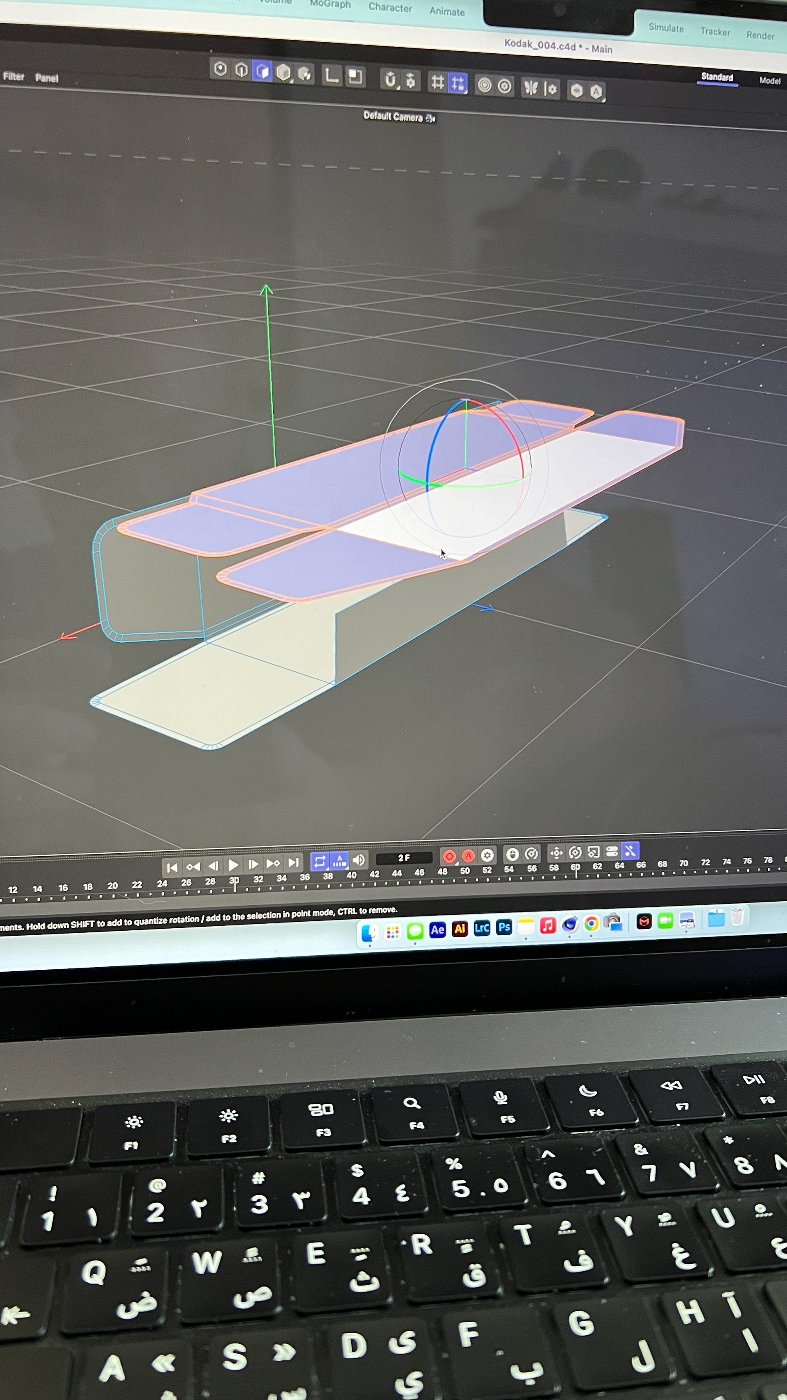Screen dimensions: 787x1400
Task: Activate the highlighted Polygons mode icon
Action: click(262, 71)
